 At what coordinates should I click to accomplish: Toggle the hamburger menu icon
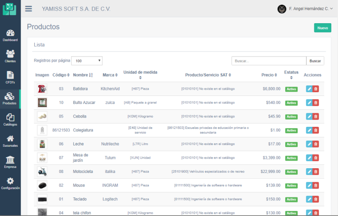tap(29, 9)
